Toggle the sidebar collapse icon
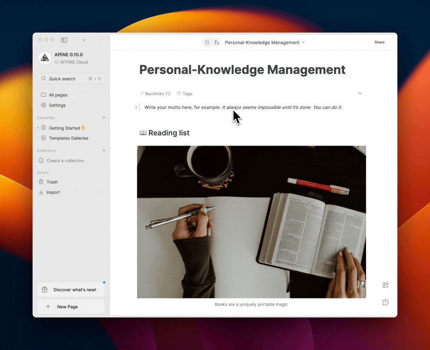The width and height of the screenshot is (430, 350). [x=64, y=40]
